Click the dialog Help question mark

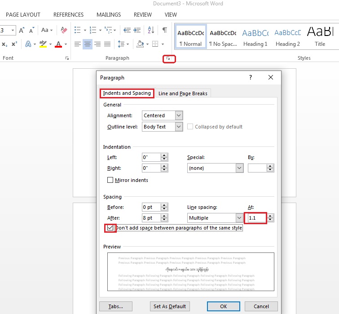pyautogui.click(x=251, y=77)
